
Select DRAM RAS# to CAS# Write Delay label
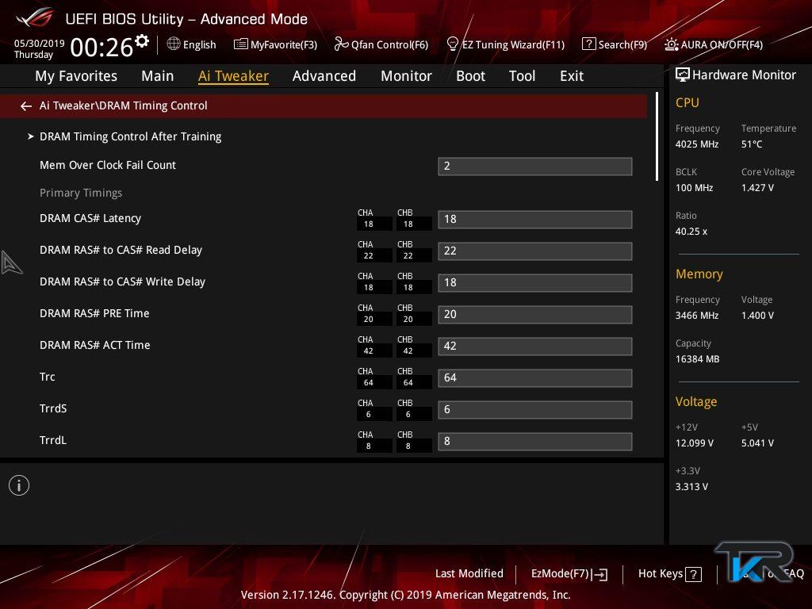122,282
